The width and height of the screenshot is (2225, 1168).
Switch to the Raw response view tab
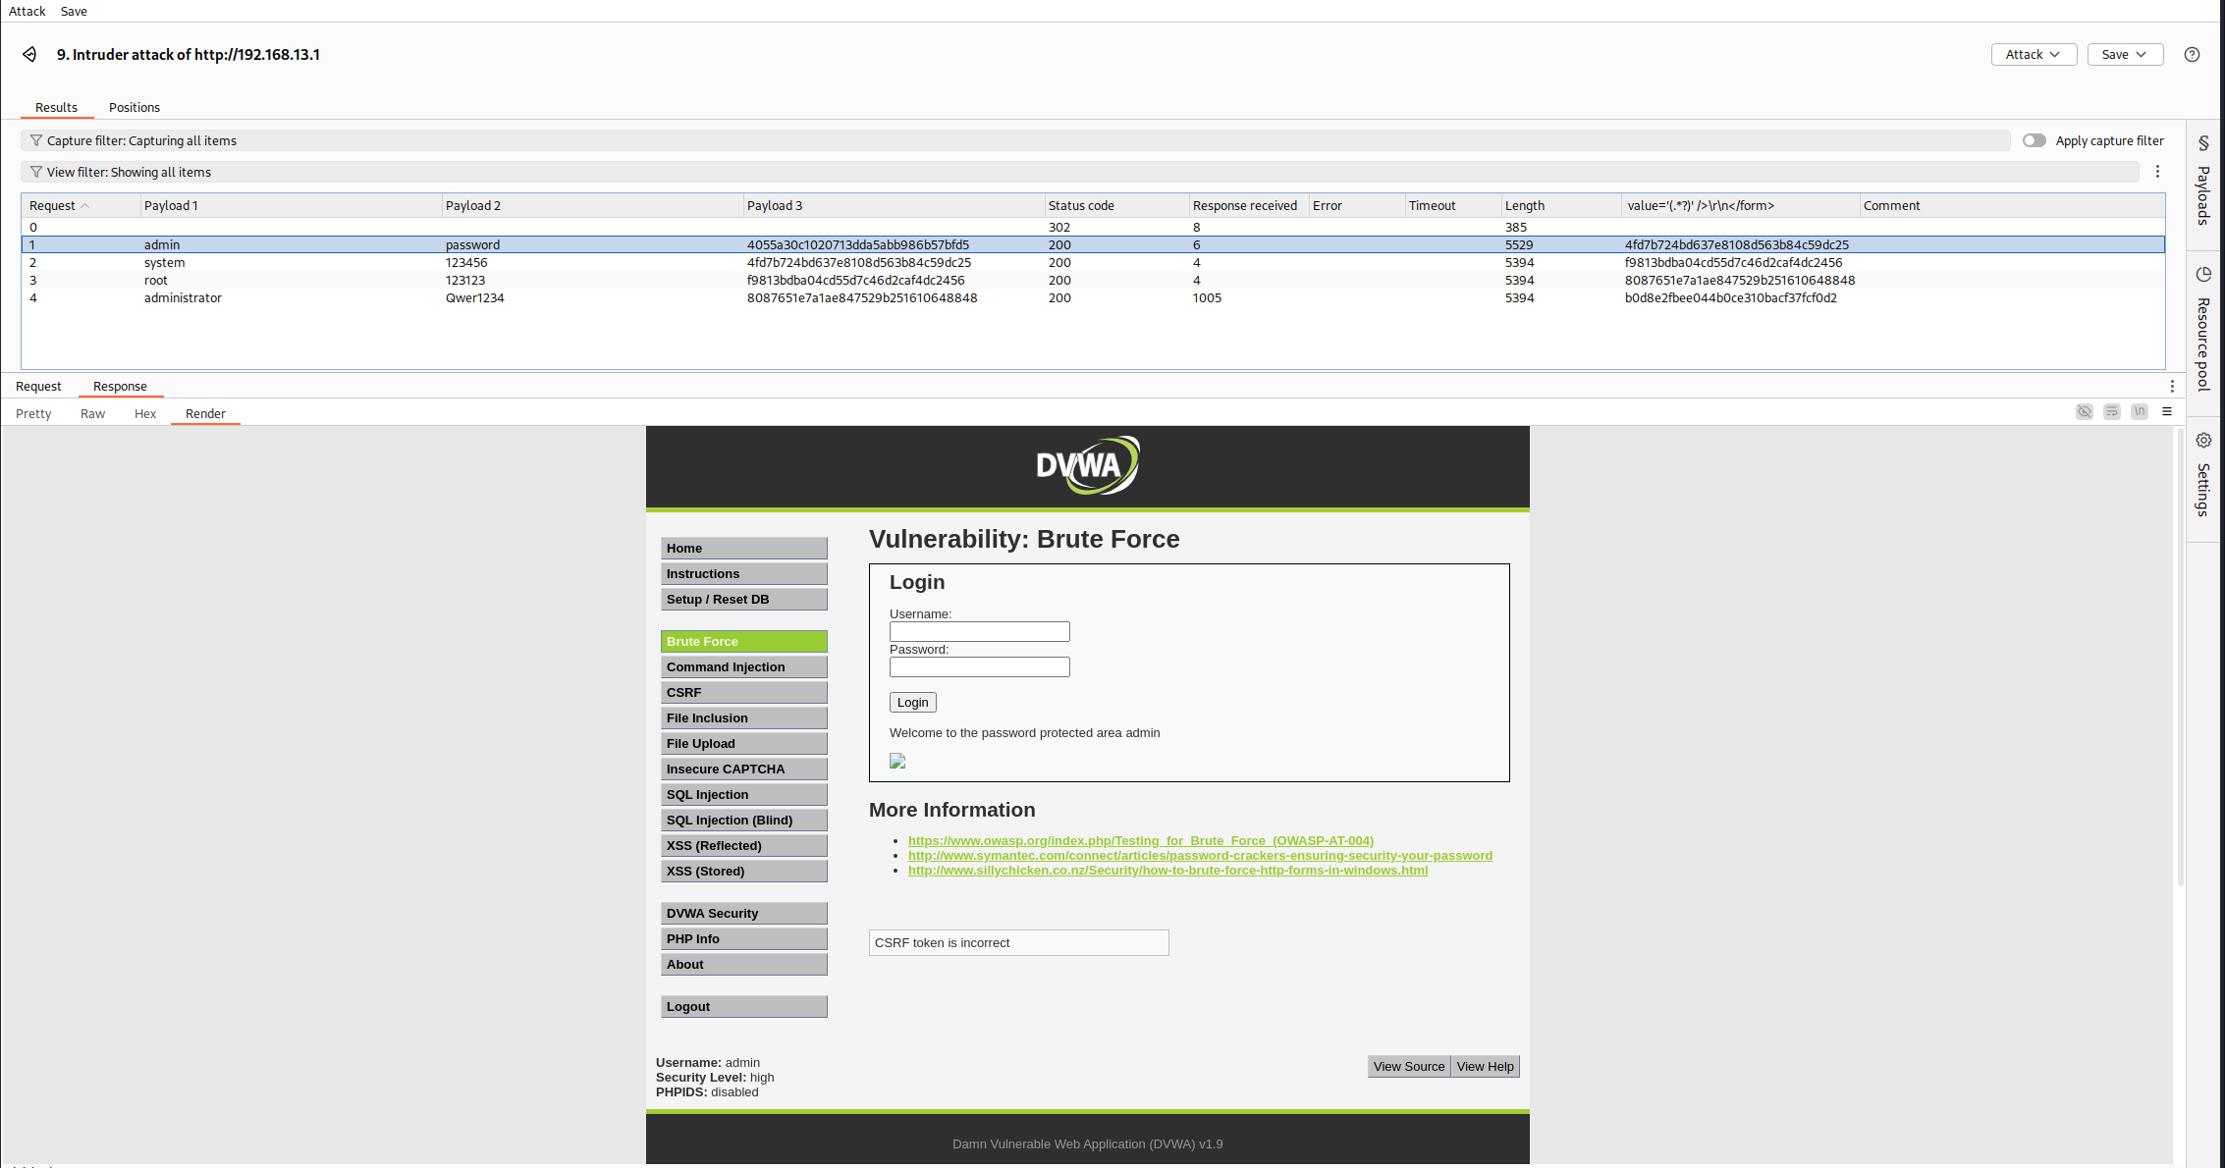tap(92, 414)
